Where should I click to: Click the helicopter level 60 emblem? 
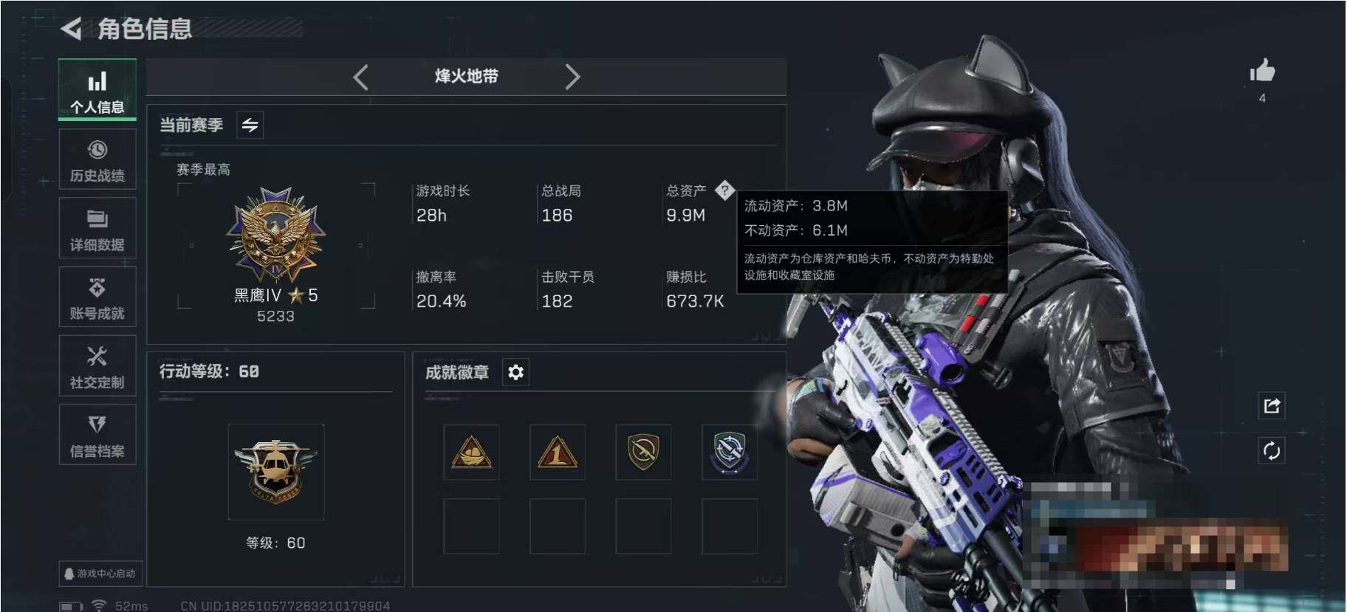point(275,472)
